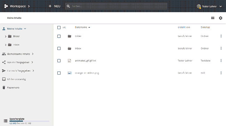Screen dimensions: 226x126
Task: Expand Von mir freigegeben chevron
Action: pyautogui.click(x=32, y=62)
